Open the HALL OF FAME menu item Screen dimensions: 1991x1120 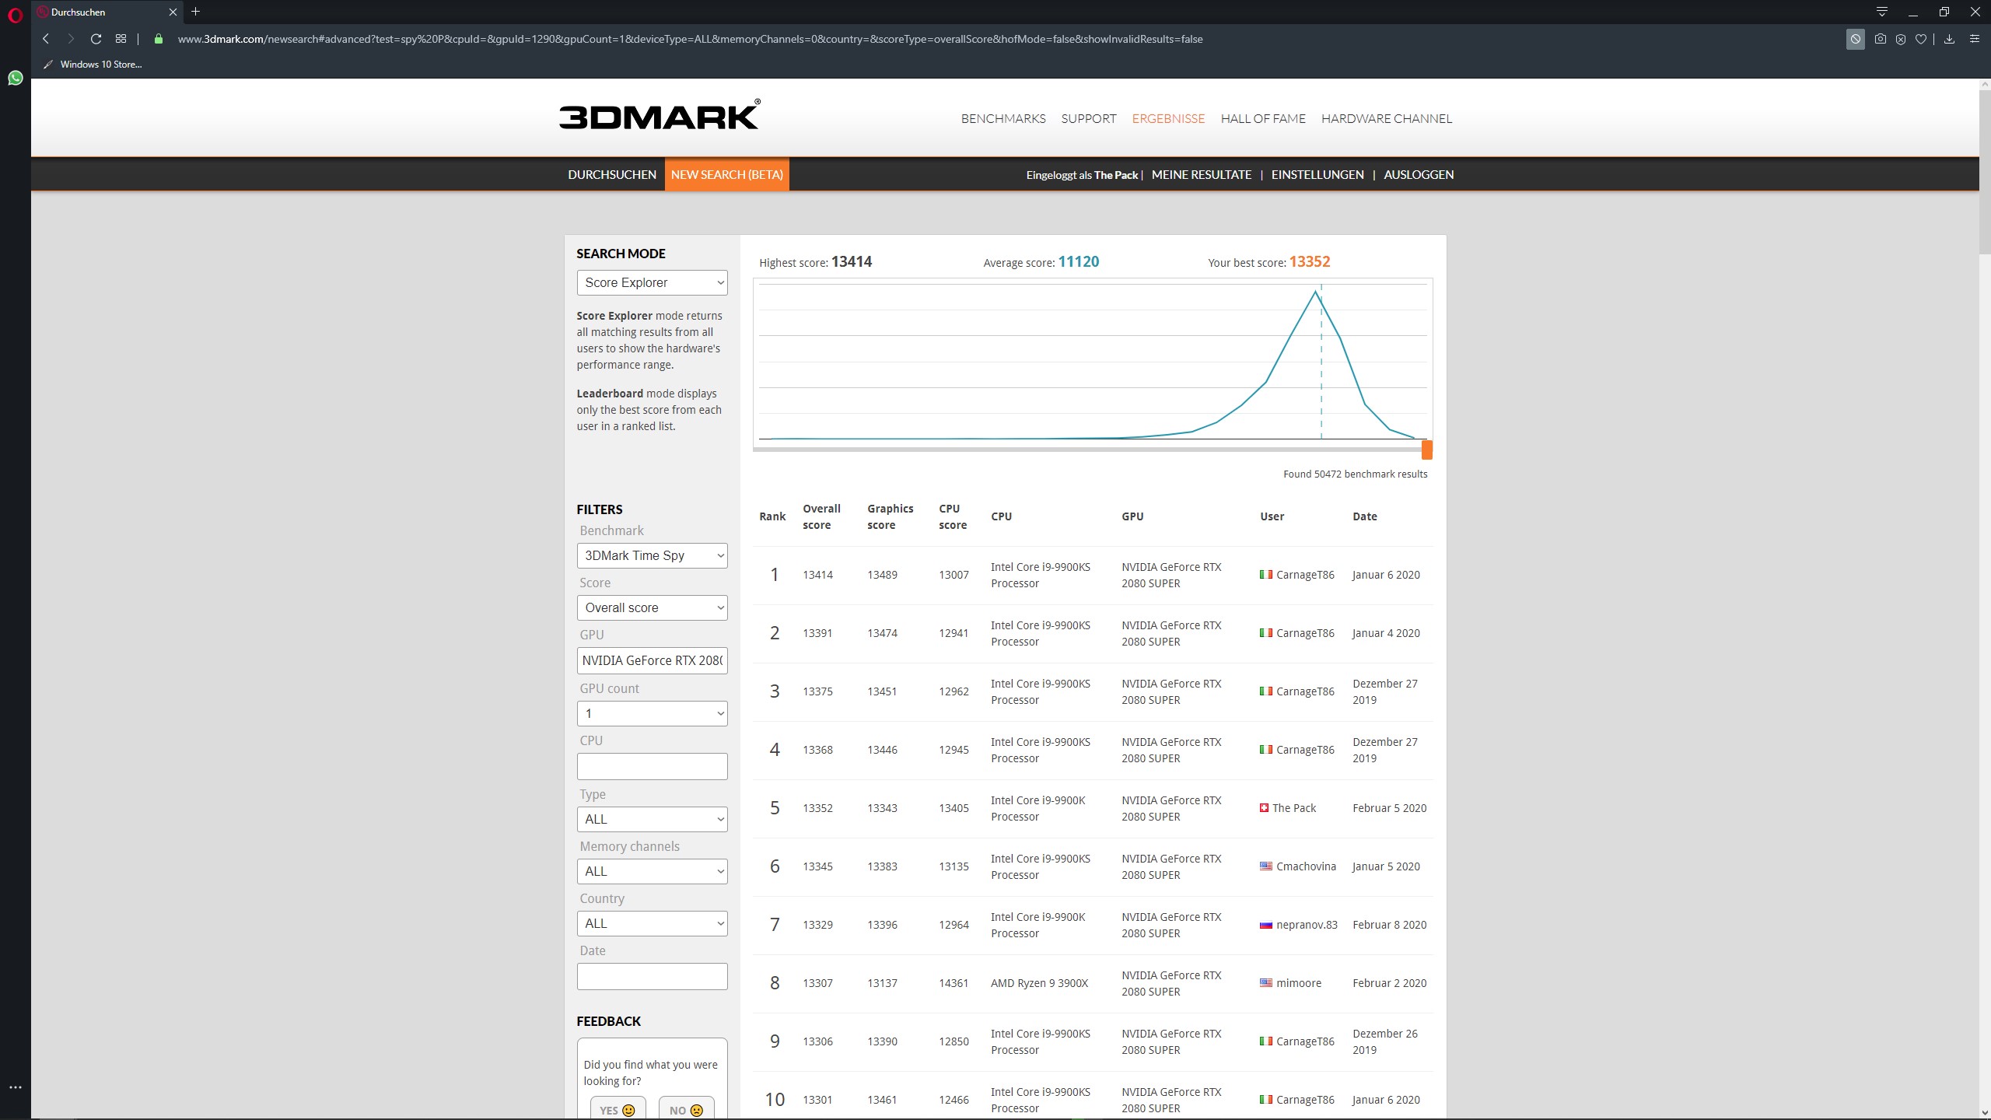[x=1262, y=118]
